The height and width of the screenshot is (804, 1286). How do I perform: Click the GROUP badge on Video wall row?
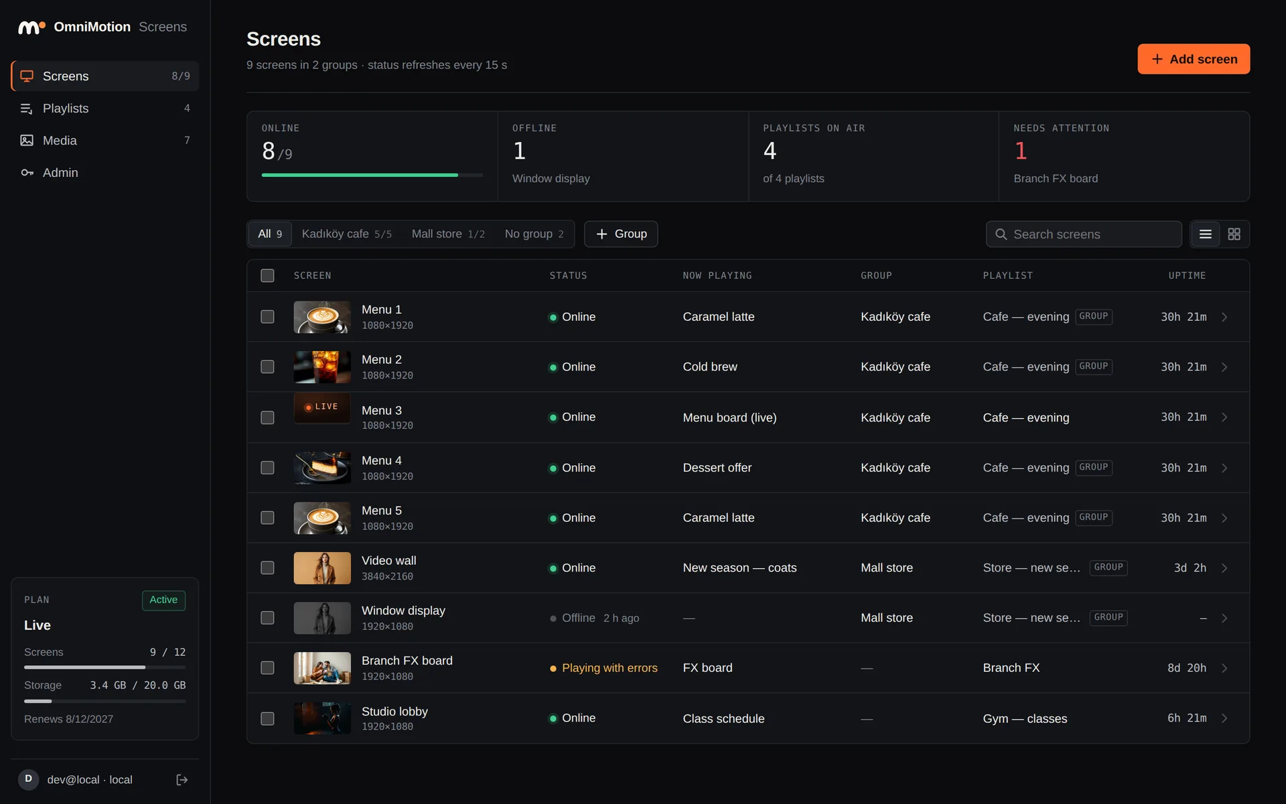[1109, 567]
